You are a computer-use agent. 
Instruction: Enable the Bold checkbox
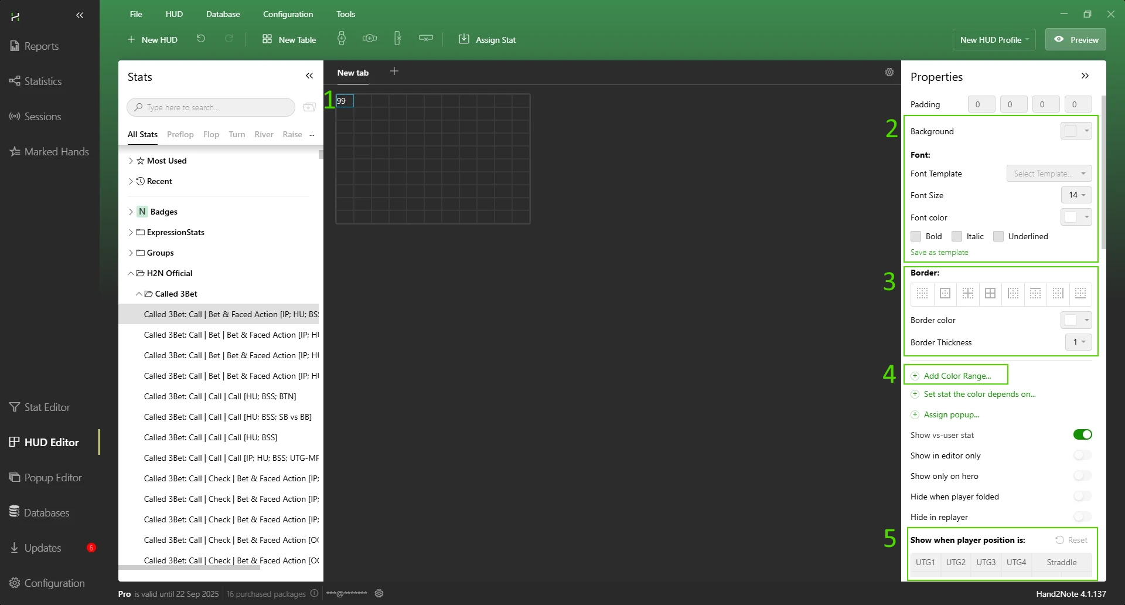(916, 236)
